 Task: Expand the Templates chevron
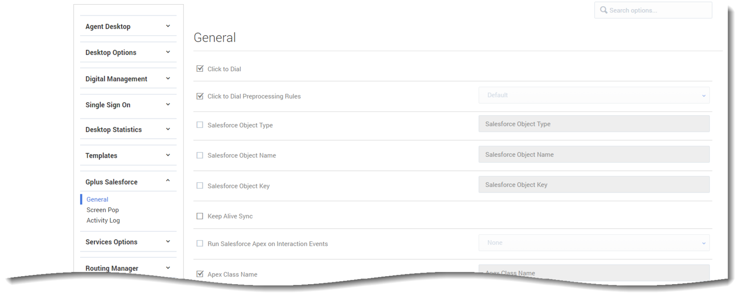pos(168,155)
